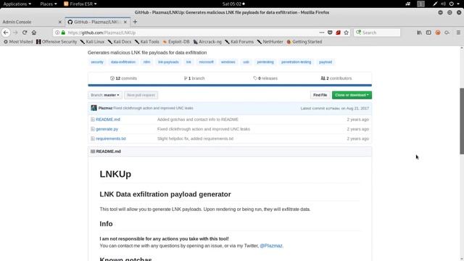The width and height of the screenshot is (464, 261).
Task: Expand the Clone or download dropdown
Action: (x=352, y=95)
